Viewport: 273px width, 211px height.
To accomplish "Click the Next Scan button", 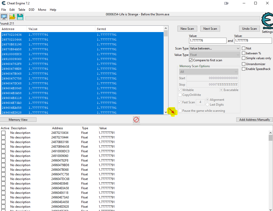I will 210,29.
